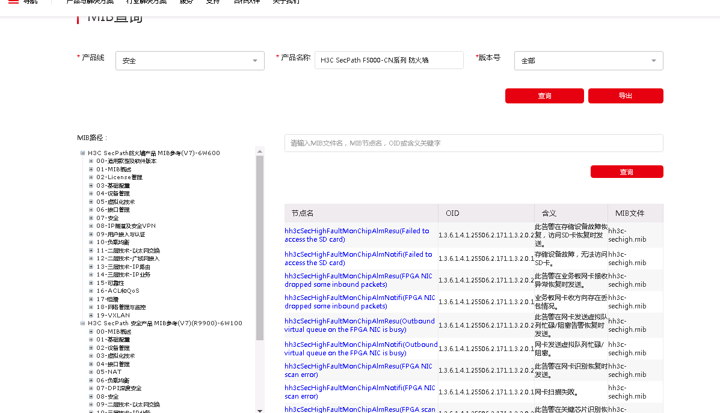Open hh3cSecHighFaultMonChipAlmNotifi(Failed to access the SD card) link

pyautogui.click(x=358, y=259)
